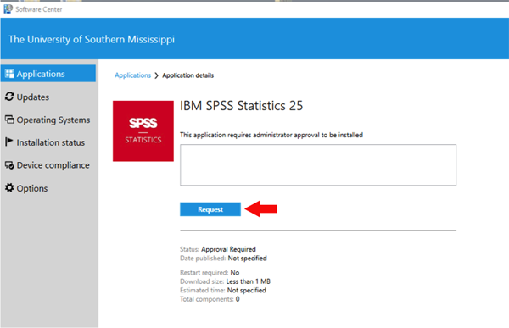This screenshot has height=328, width=509.
Task: Click the Application details breadcrumb text
Action: 188,75
